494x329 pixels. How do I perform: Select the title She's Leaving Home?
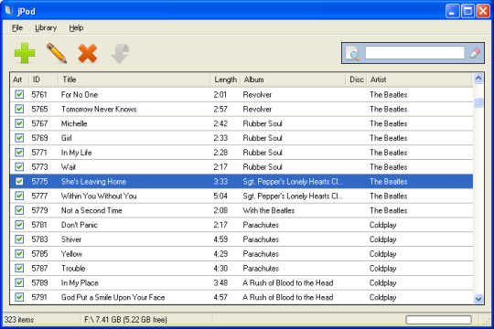pos(93,181)
